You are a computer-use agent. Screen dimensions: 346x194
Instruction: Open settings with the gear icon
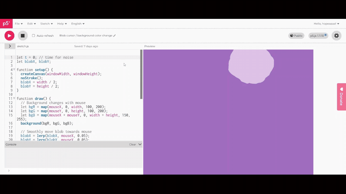pyautogui.click(x=336, y=36)
